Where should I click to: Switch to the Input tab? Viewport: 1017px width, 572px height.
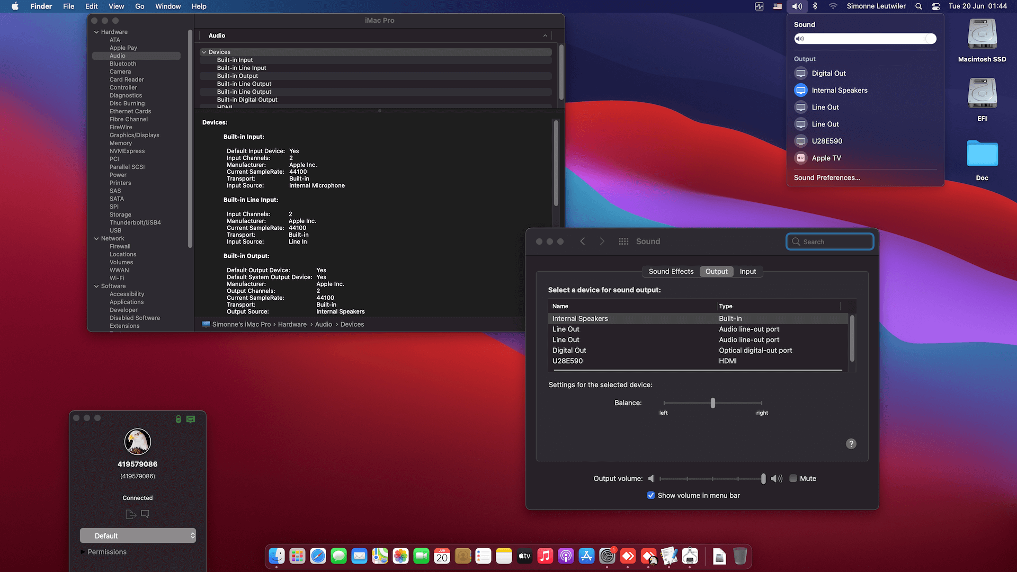tap(748, 271)
